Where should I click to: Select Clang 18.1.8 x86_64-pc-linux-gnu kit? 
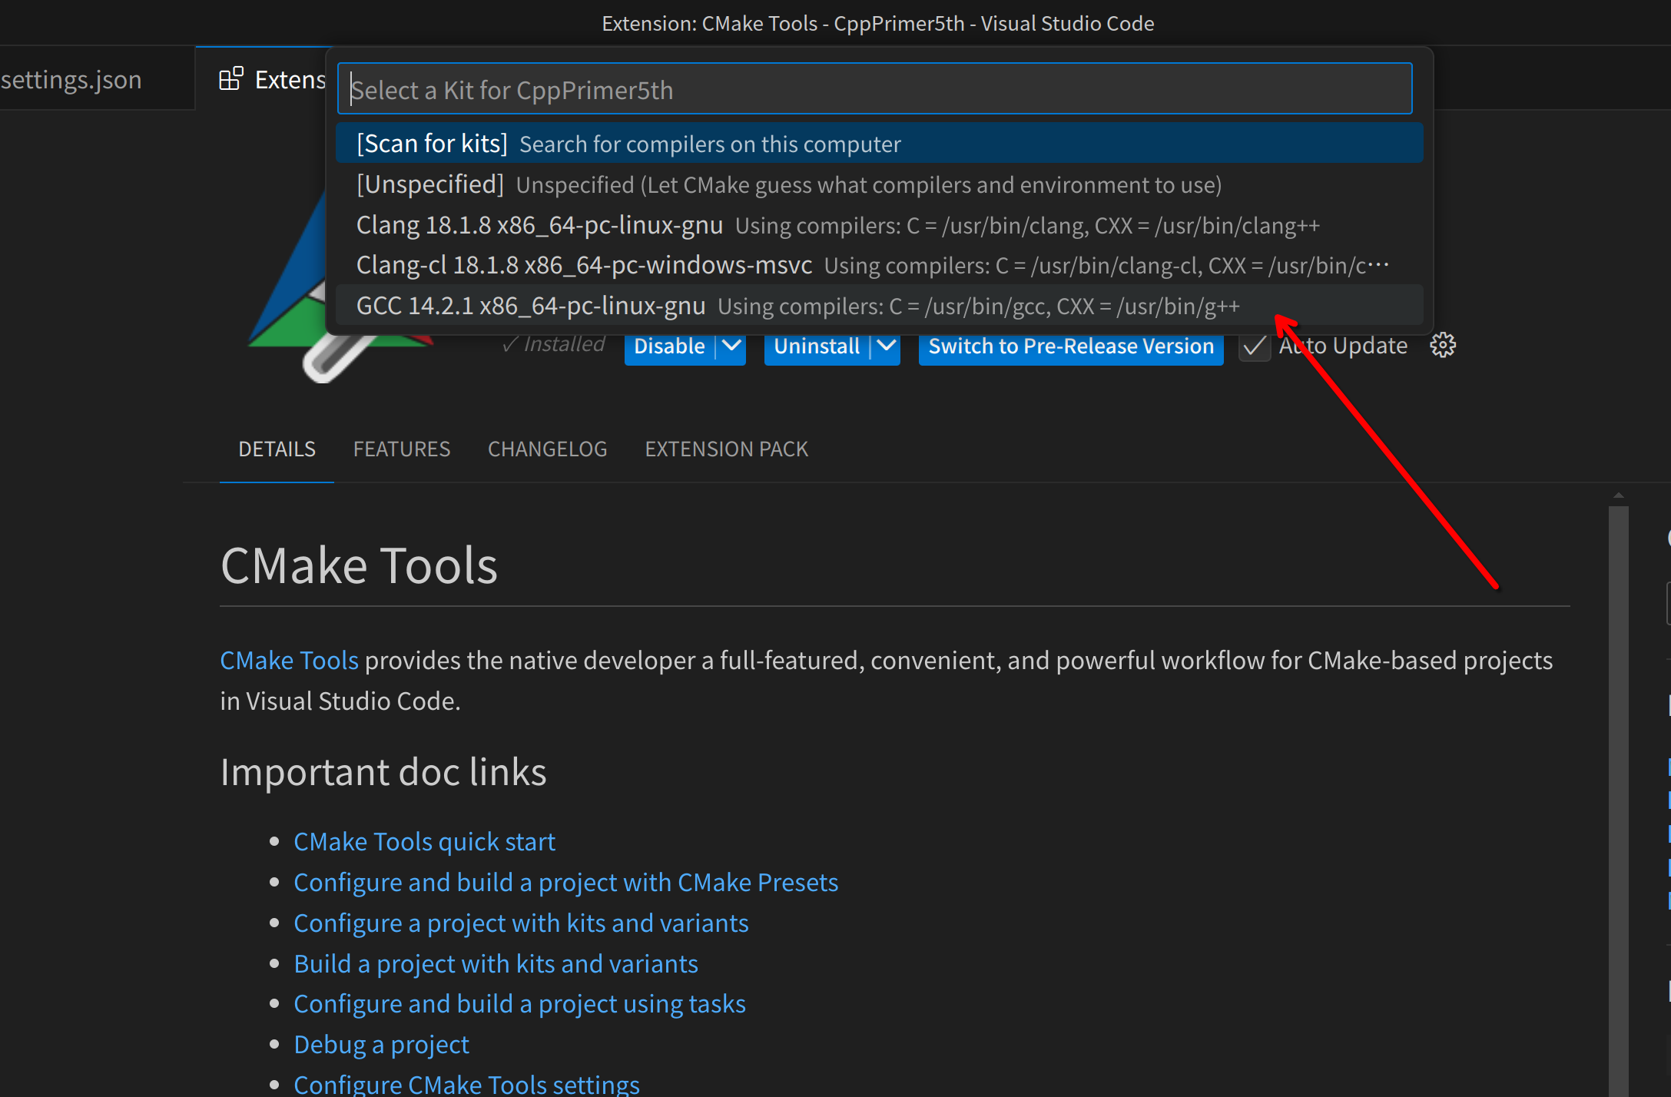tap(879, 225)
